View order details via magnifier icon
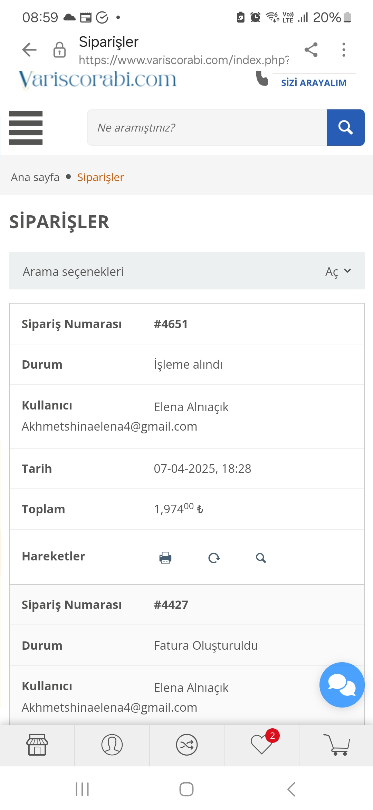Viewport: 373px width, 810px height. [261, 558]
